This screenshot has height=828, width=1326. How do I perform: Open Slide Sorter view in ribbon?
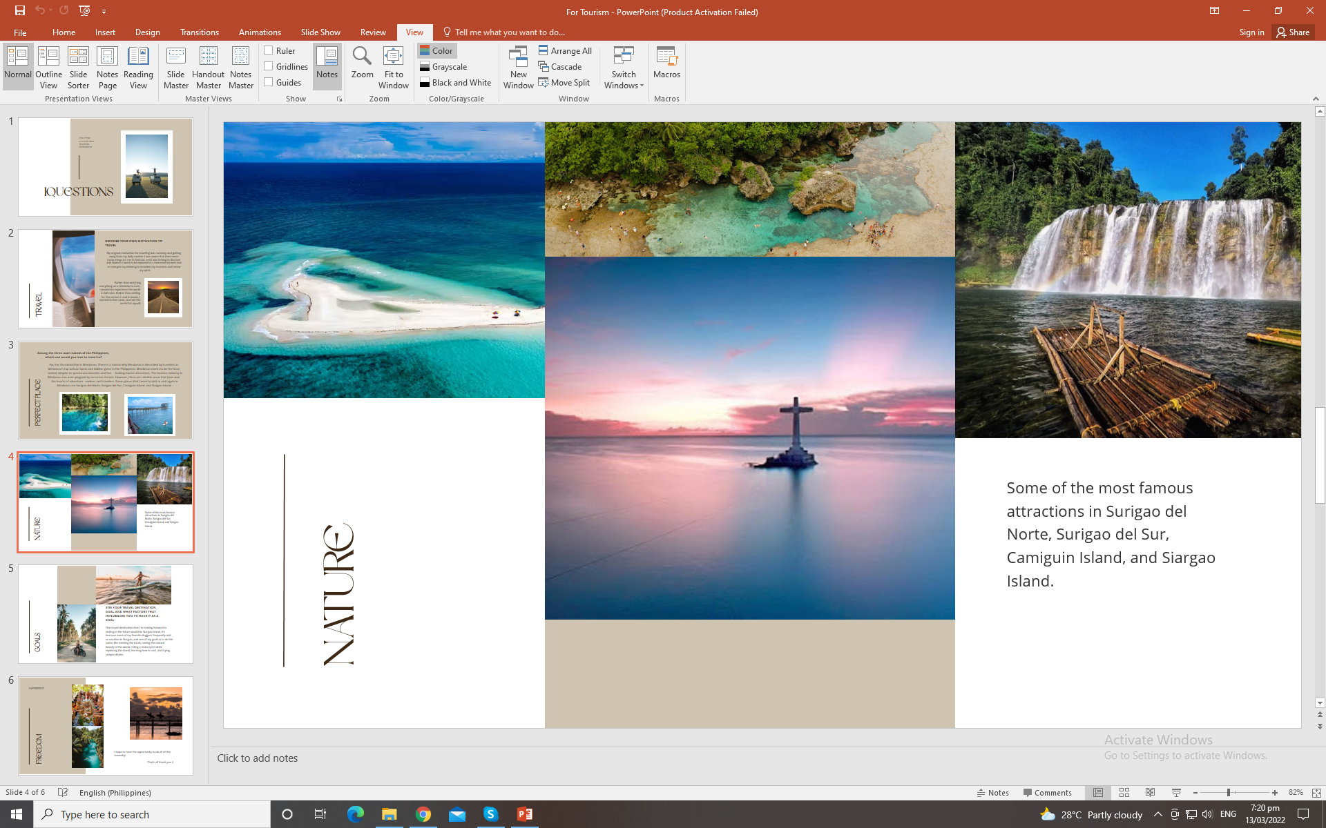coord(78,67)
